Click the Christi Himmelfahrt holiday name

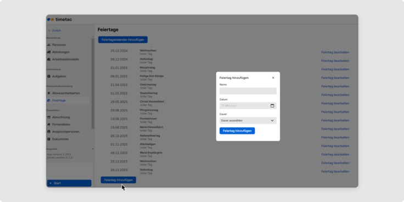[152, 102]
